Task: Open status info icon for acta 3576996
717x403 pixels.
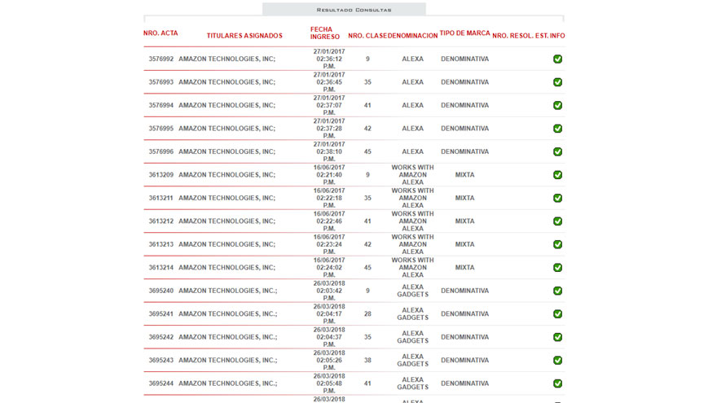Action: pyautogui.click(x=557, y=152)
